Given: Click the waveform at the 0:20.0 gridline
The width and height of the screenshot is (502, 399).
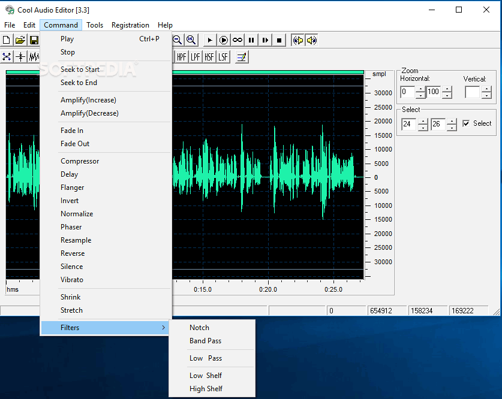Looking at the screenshot, I should [x=268, y=177].
